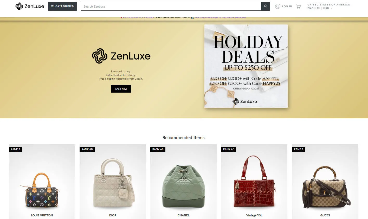368x219 pixels.
Task: Click the large ZenLuxe banner logo
Action: click(x=121, y=56)
